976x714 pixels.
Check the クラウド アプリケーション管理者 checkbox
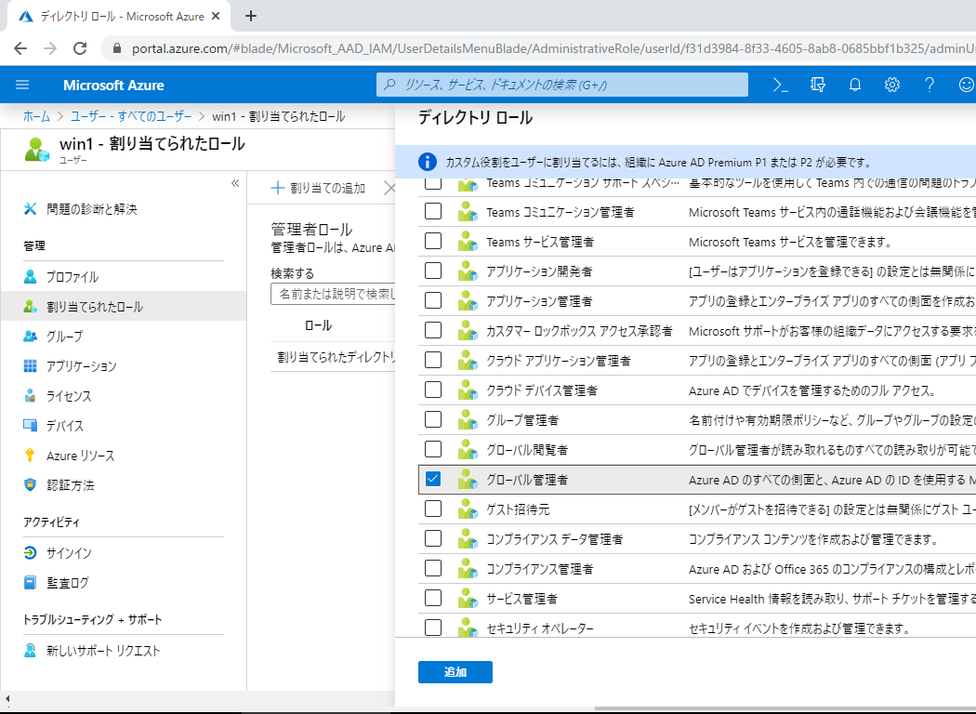[433, 361]
